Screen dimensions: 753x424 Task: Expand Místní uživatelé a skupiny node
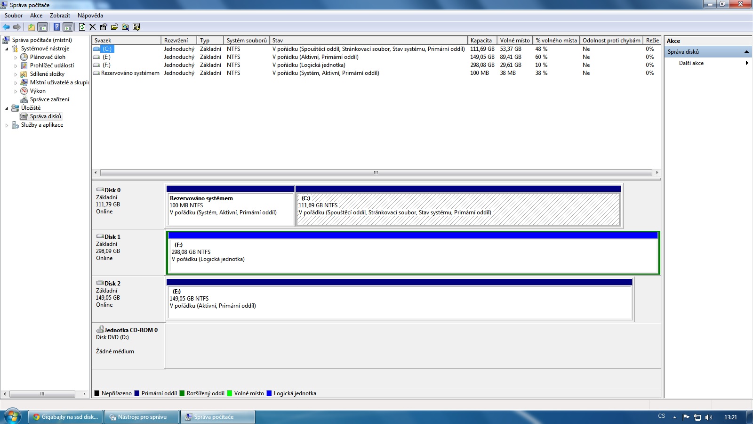tap(16, 82)
